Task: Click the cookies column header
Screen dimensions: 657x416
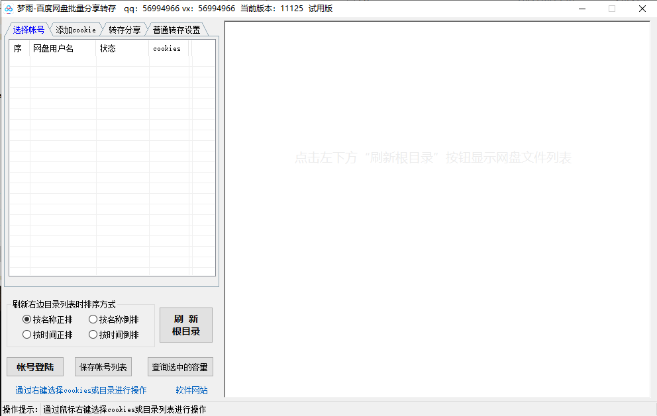Action: (x=168, y=48)
